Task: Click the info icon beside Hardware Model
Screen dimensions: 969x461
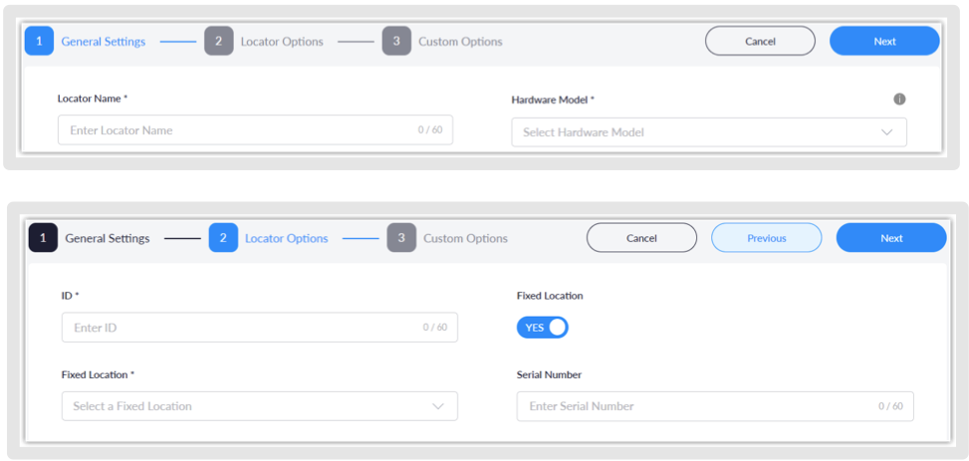Action: (x=899, y=100)
